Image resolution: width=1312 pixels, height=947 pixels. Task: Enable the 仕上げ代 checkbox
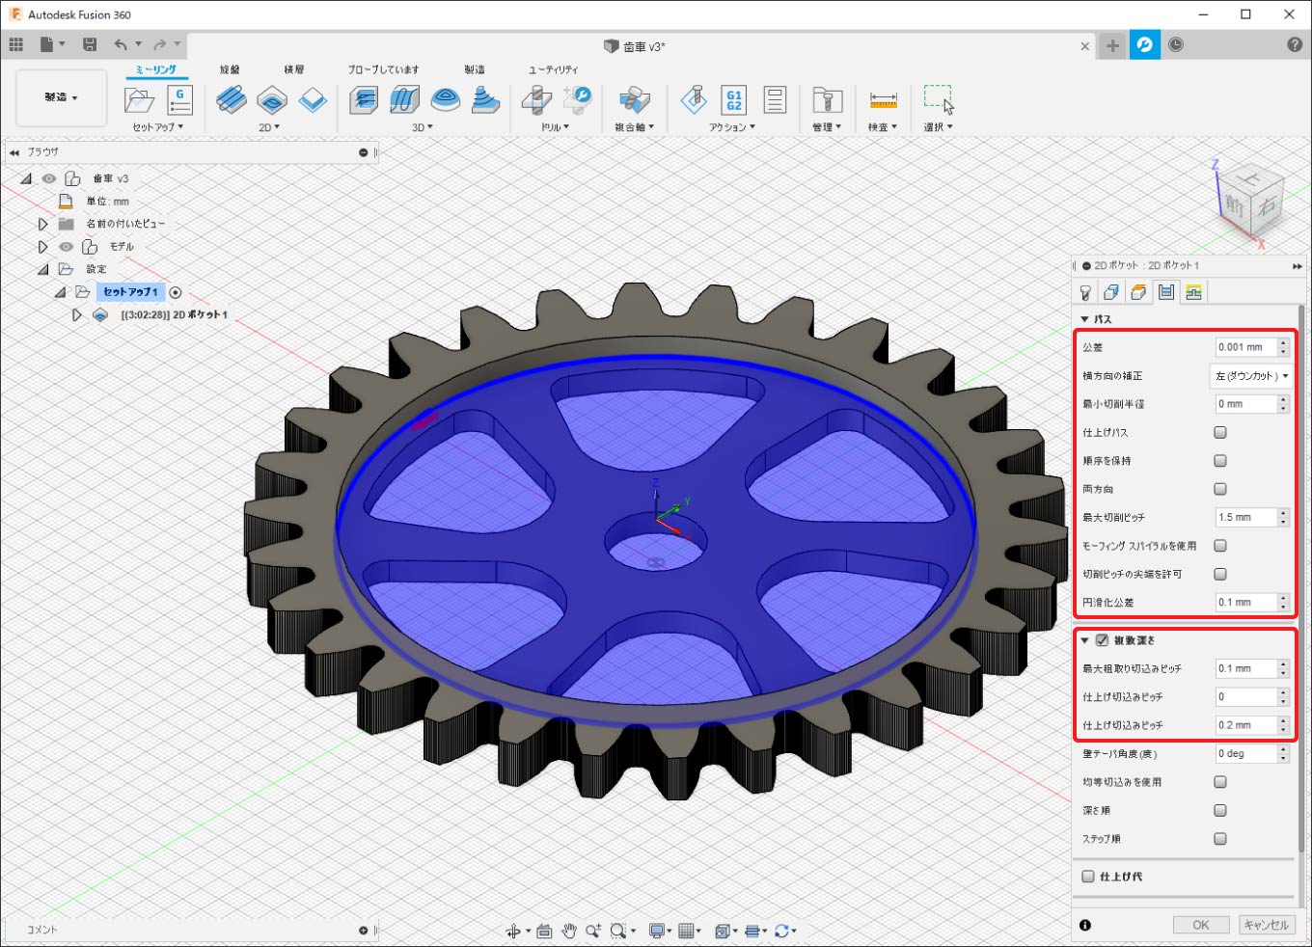coord(1088,877)
